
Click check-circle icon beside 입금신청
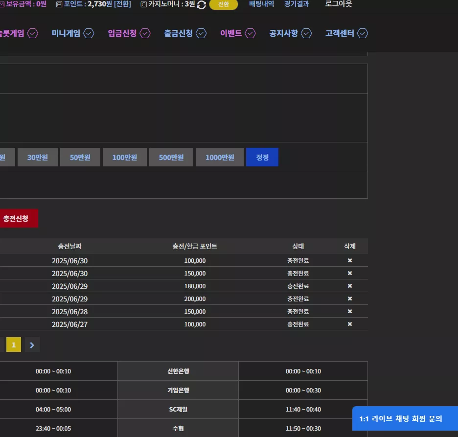point(145,33)
